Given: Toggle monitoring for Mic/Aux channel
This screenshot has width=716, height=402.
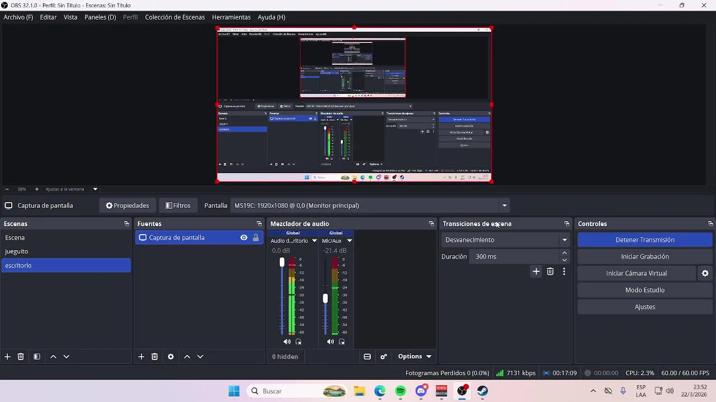Looking at the screenshot, I should click(x=342, y=342).
